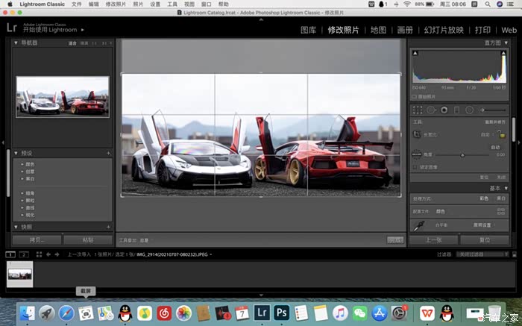The image size is (522, 326).
Task: Toggle the 原始照片 checkbox under histogram
Action: pyautogui.click(x=415, y=96)
